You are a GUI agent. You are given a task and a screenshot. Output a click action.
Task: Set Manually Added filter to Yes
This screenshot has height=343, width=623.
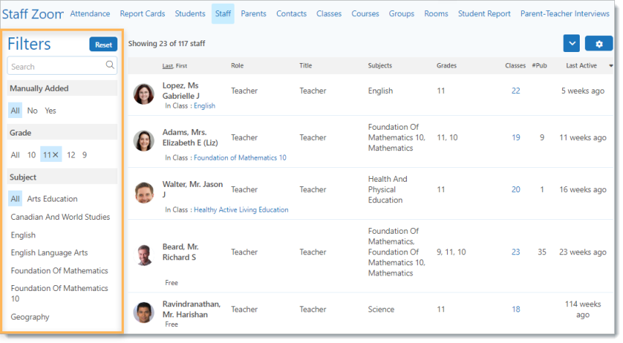[x=51, y=111]
